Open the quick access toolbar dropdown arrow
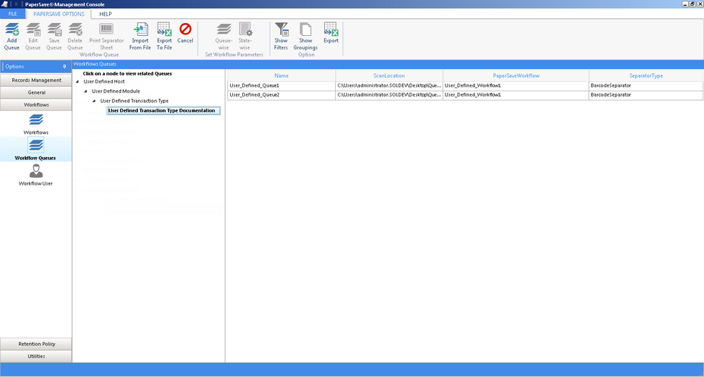 (16, 4)
